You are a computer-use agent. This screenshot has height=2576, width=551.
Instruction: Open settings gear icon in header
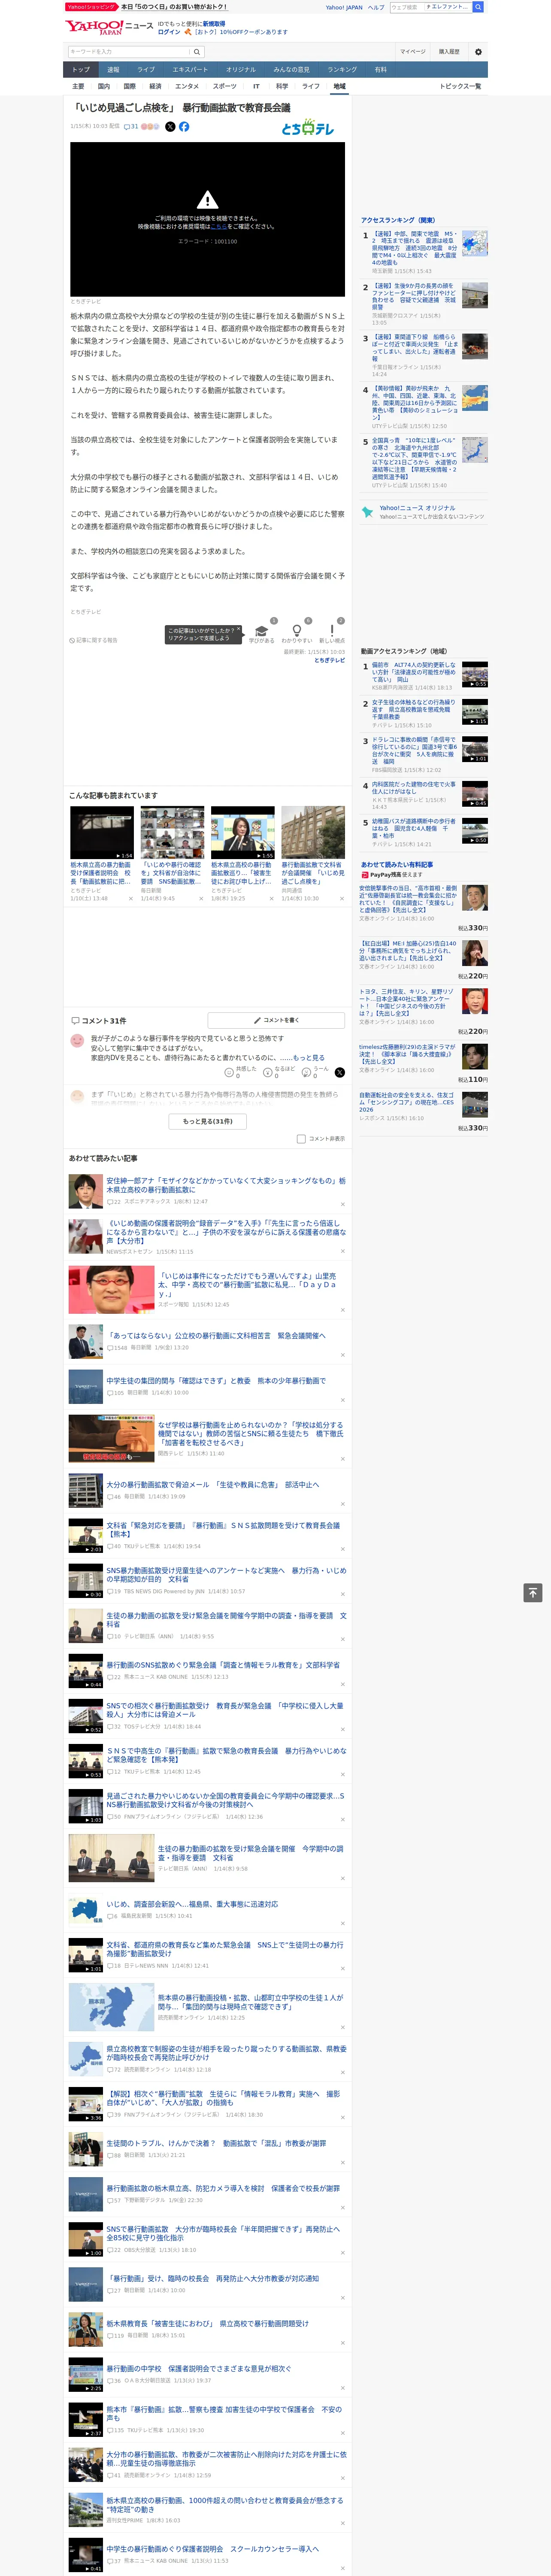coord(478,52)
